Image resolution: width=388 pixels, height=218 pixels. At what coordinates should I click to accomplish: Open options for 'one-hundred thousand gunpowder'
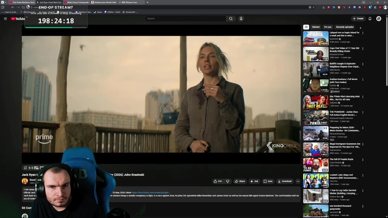click(x=363, y=206)
